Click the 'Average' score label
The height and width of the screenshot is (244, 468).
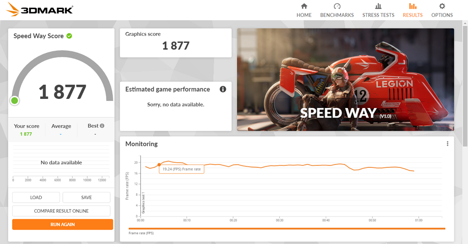pos(61,126)
